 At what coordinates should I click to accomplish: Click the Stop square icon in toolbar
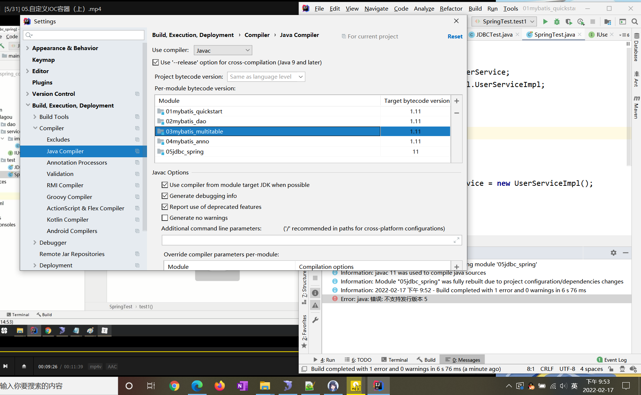tap(593, 22)
